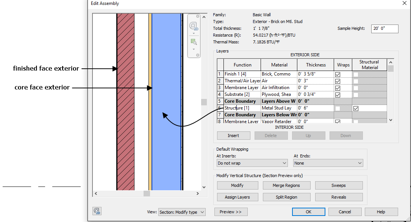Open the 2D steering wheel in the preview
The width and height of the screenshot is (411, 222).
click(x=194, y=26)
